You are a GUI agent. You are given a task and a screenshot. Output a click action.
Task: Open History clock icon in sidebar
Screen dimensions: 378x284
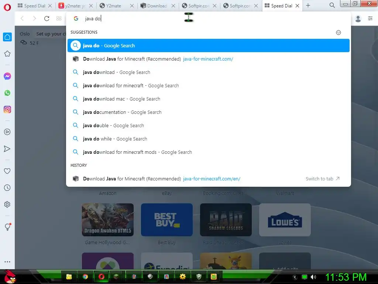click(x=7, y=187)
